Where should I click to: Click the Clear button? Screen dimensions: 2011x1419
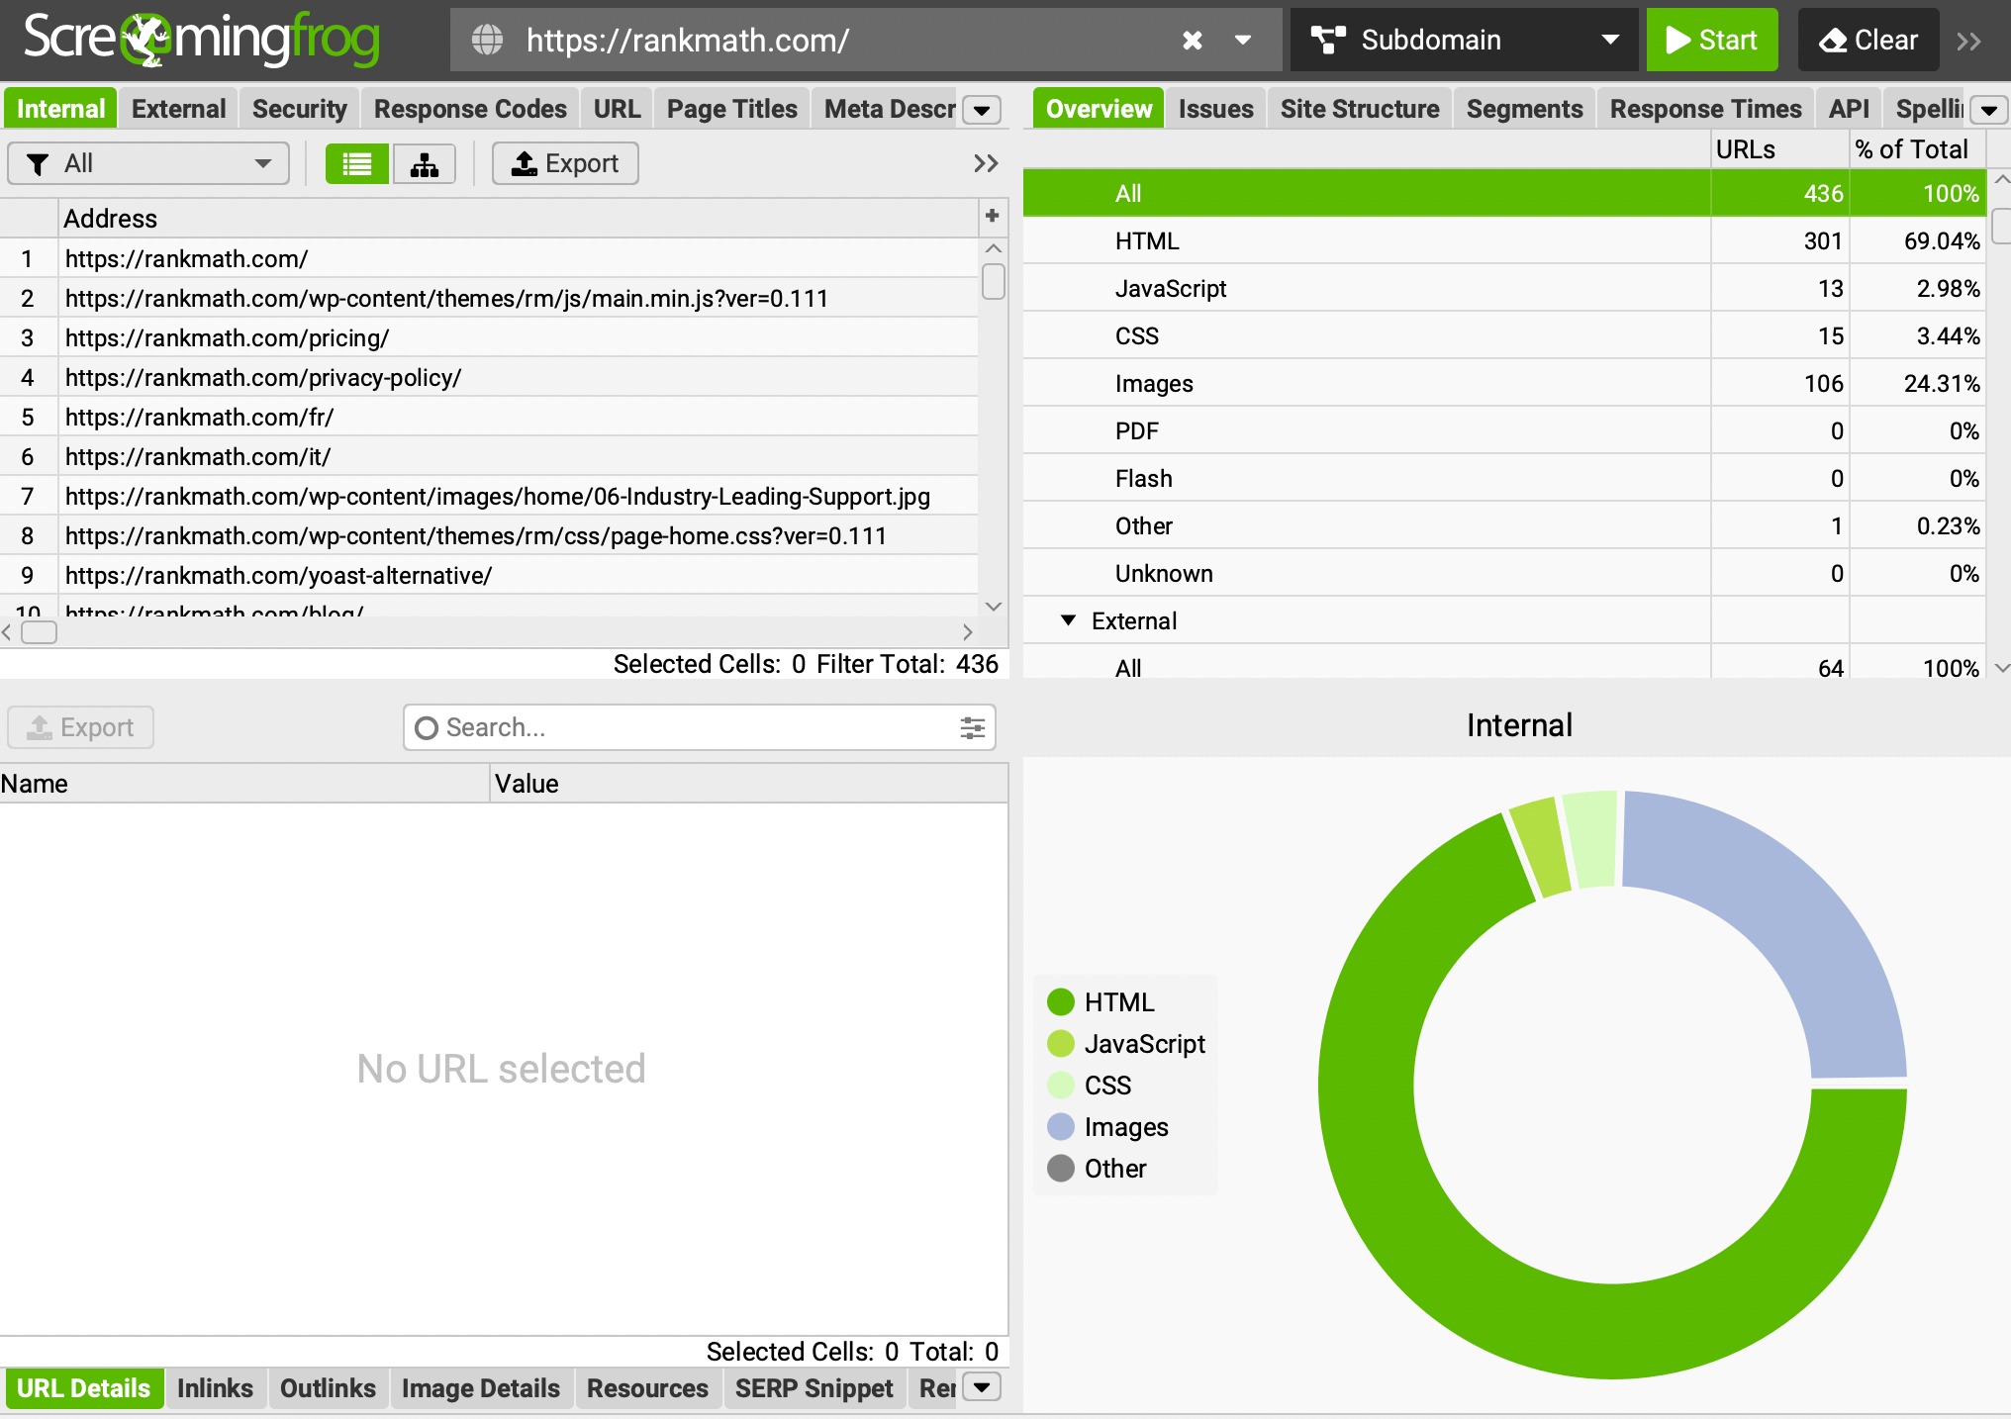pos(1867,41)
